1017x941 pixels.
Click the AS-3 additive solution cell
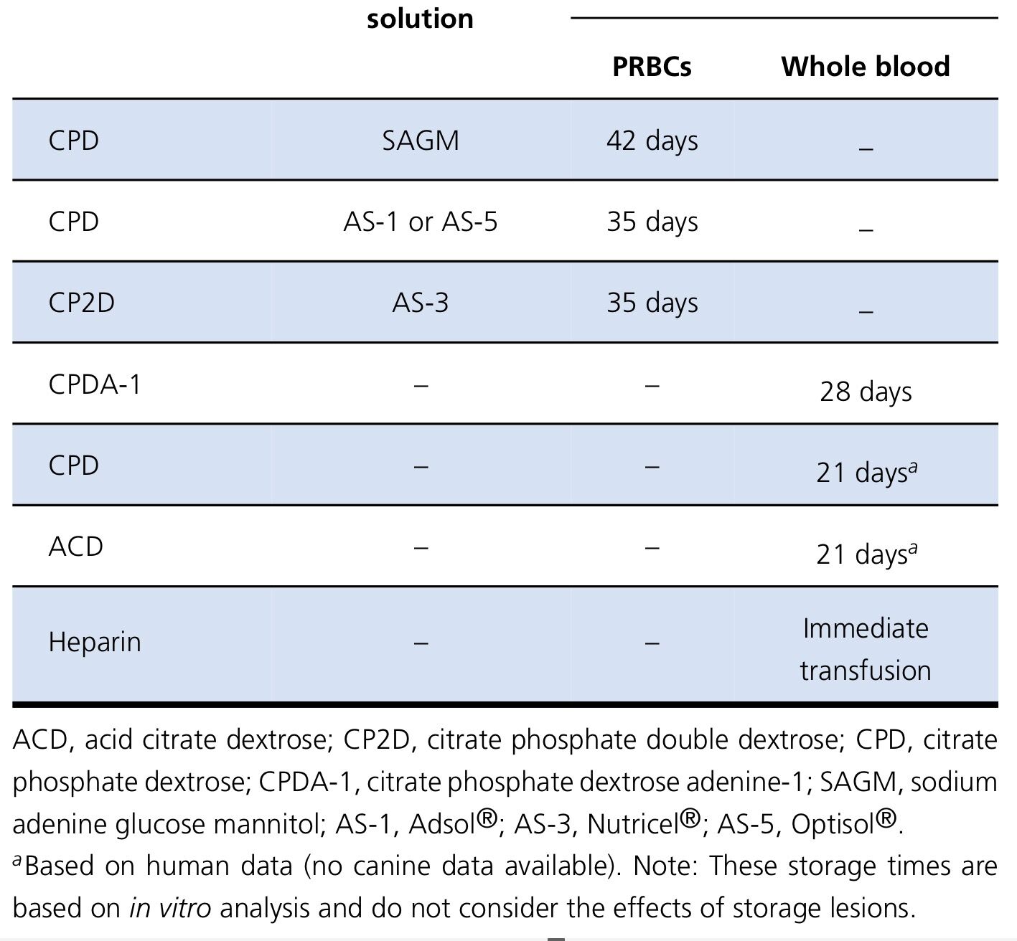(420, 302)
